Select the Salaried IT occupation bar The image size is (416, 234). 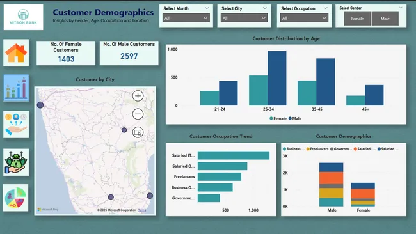click(x=234, y=155)
